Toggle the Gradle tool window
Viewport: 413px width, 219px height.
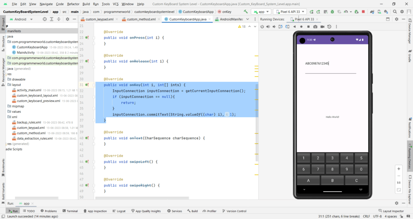pos(410,56)
